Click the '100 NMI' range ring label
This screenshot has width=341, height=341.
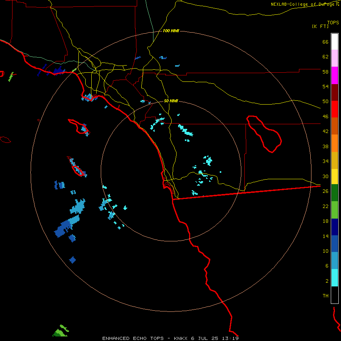tap(171, 31)
